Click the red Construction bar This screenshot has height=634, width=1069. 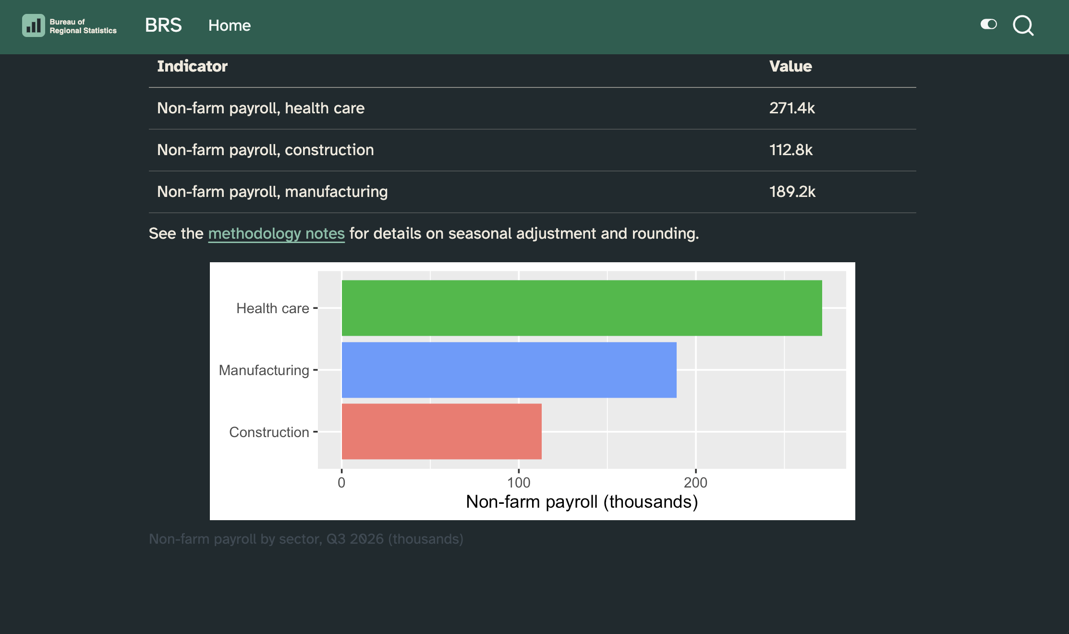pyautogui.click(x=441, y=431)
